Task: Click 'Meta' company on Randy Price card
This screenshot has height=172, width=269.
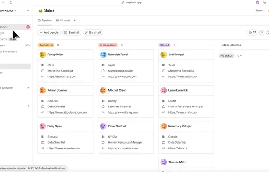Action: point(51,65)
